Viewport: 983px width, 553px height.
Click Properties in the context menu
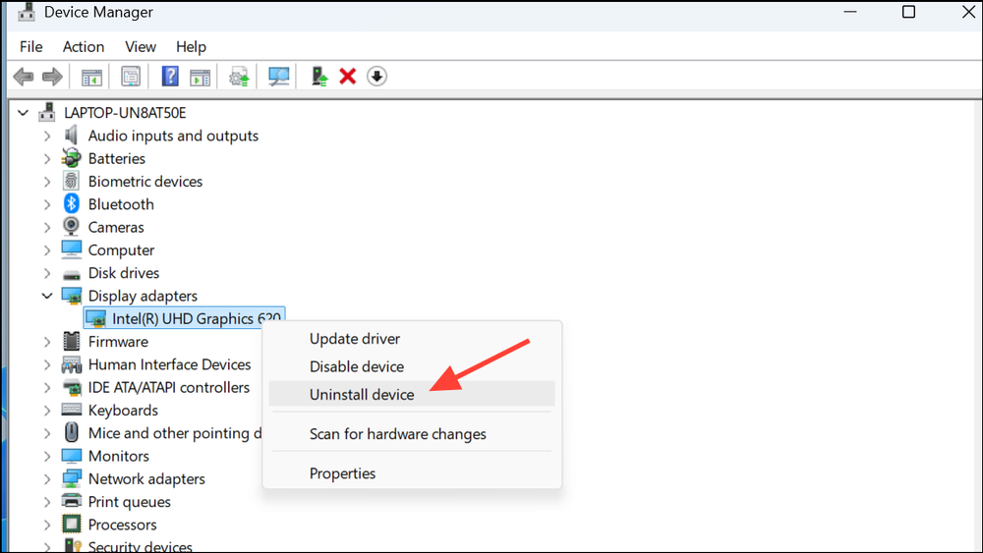click(342, 473)
